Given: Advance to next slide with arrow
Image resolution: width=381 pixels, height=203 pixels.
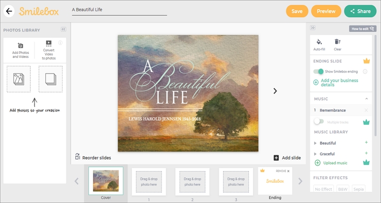Looking at the screenshot, I should pyautogui.click(x=275, y=91).
